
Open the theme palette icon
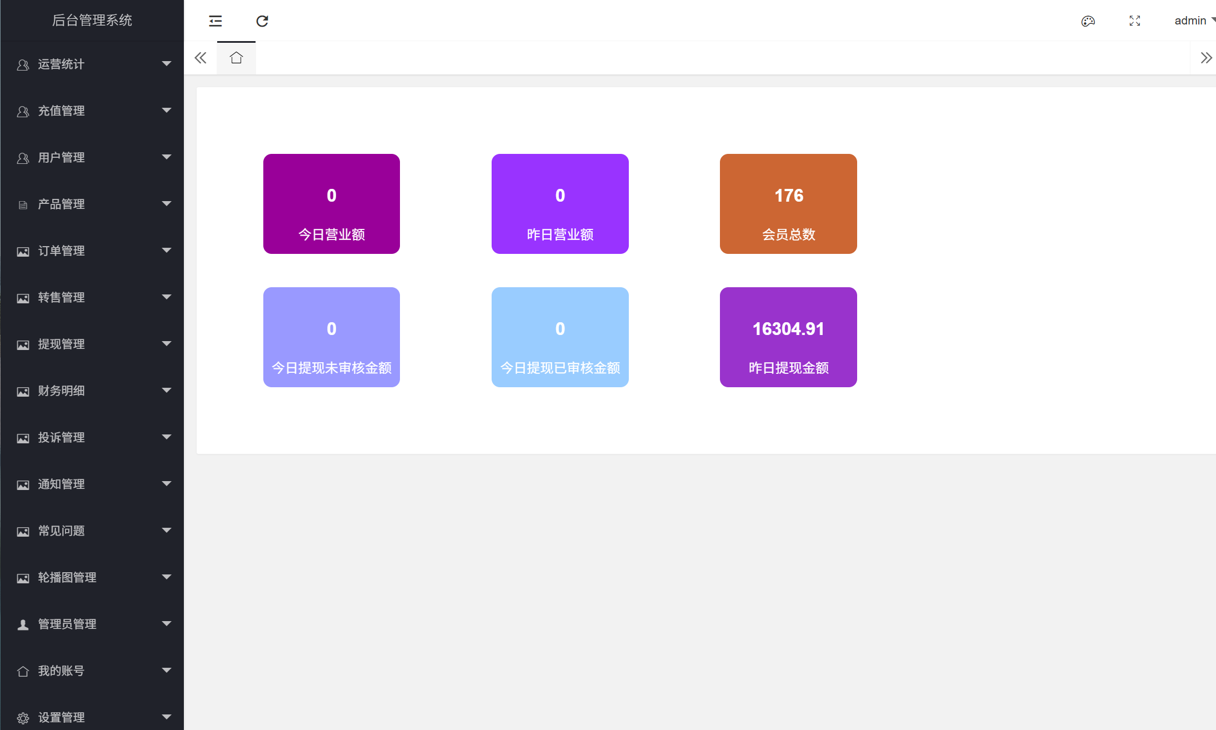point(1088,21)
